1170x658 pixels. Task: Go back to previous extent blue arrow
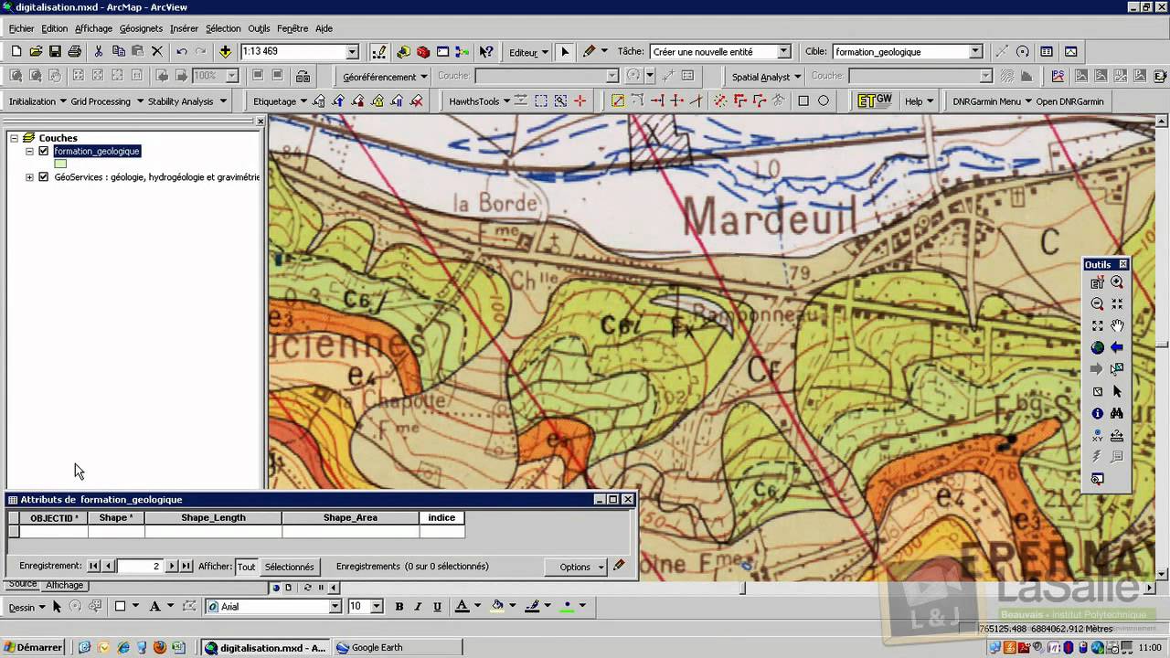(1117, 347)
